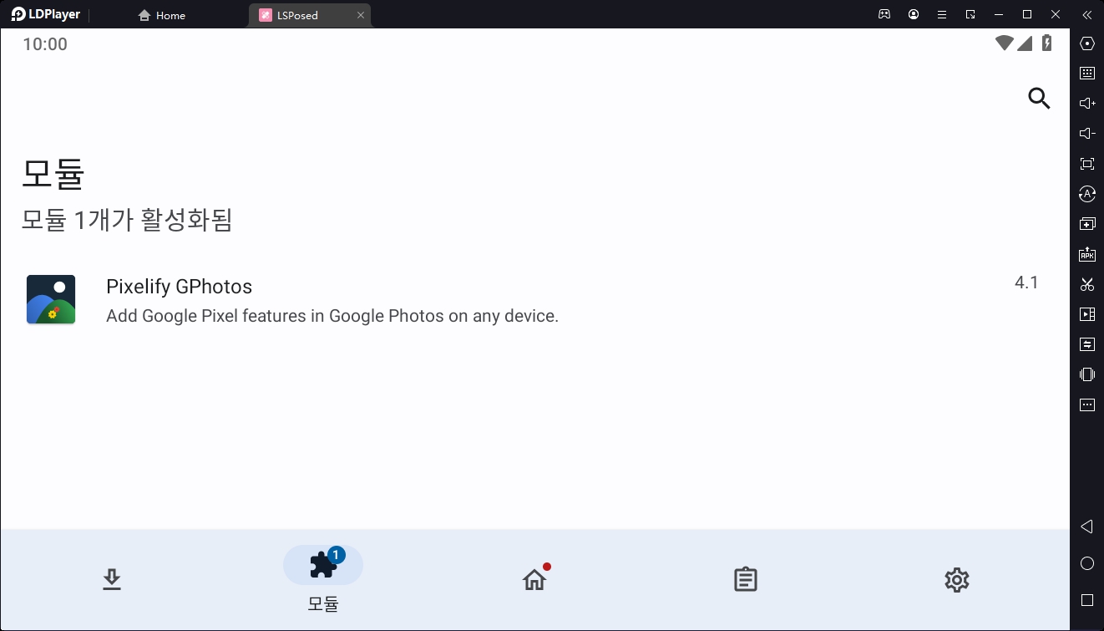Viewport: 1104px width, 631px height.
Task: Switch to the LDPlayer Home tab
Action: pyautogui.click(x=162, y=15)
